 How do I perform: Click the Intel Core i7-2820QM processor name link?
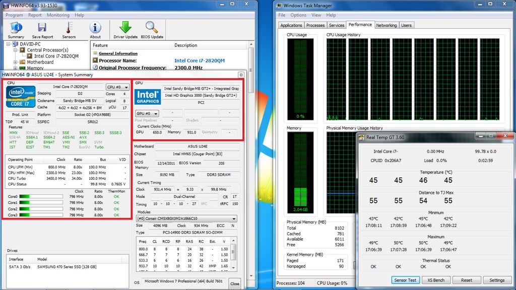click(x=200, y=60)
